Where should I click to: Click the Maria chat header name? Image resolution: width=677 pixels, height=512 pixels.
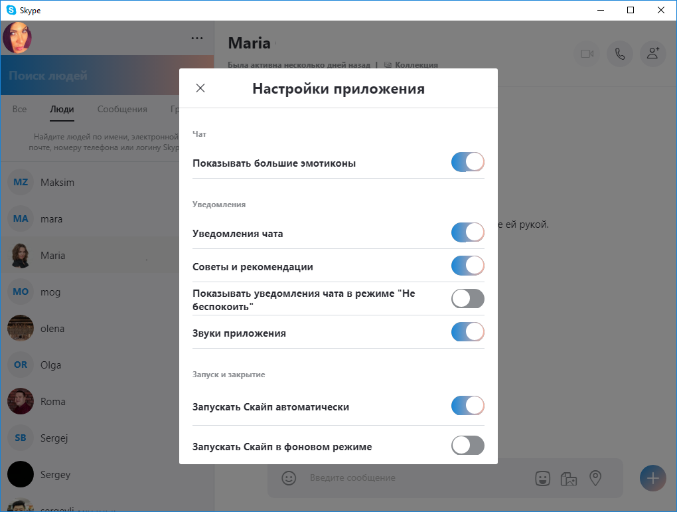[x=249, y=43]
